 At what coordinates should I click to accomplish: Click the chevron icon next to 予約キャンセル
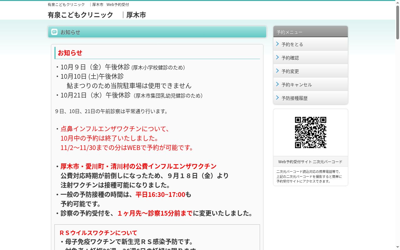click(277, 84)
